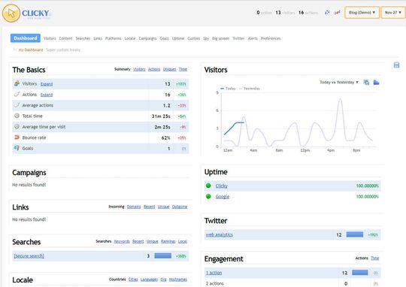The width and height of the screenshot is (406, 287).
Task: Open the Uptime tab in main navigation
Action: (x=178, y=38)
